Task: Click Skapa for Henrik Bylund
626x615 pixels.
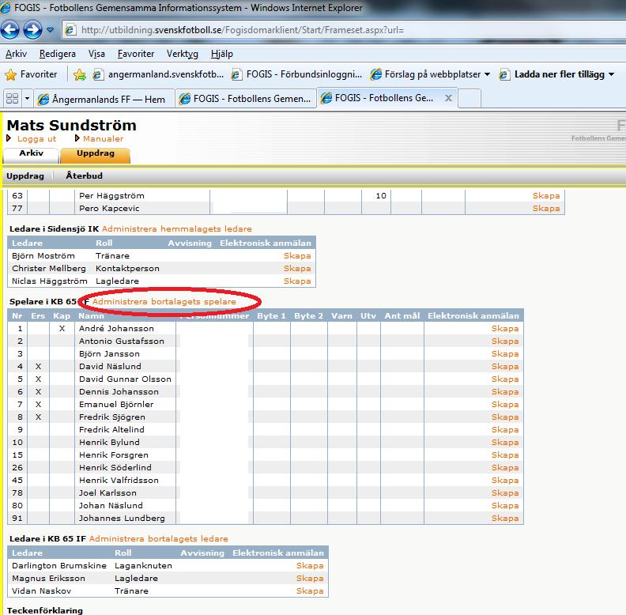Action: [x=505, y=442]
